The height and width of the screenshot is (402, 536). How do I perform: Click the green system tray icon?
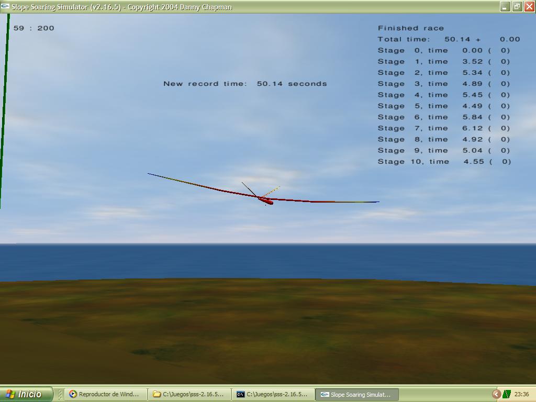click(507, 394)
